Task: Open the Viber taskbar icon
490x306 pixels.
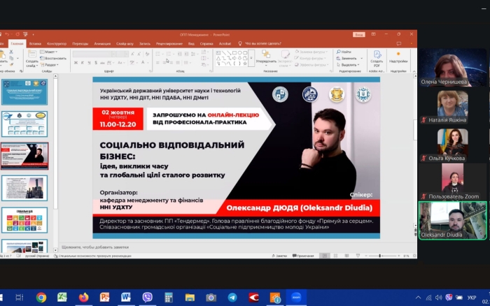Action: pyautogui.click(x=147, y=297)
